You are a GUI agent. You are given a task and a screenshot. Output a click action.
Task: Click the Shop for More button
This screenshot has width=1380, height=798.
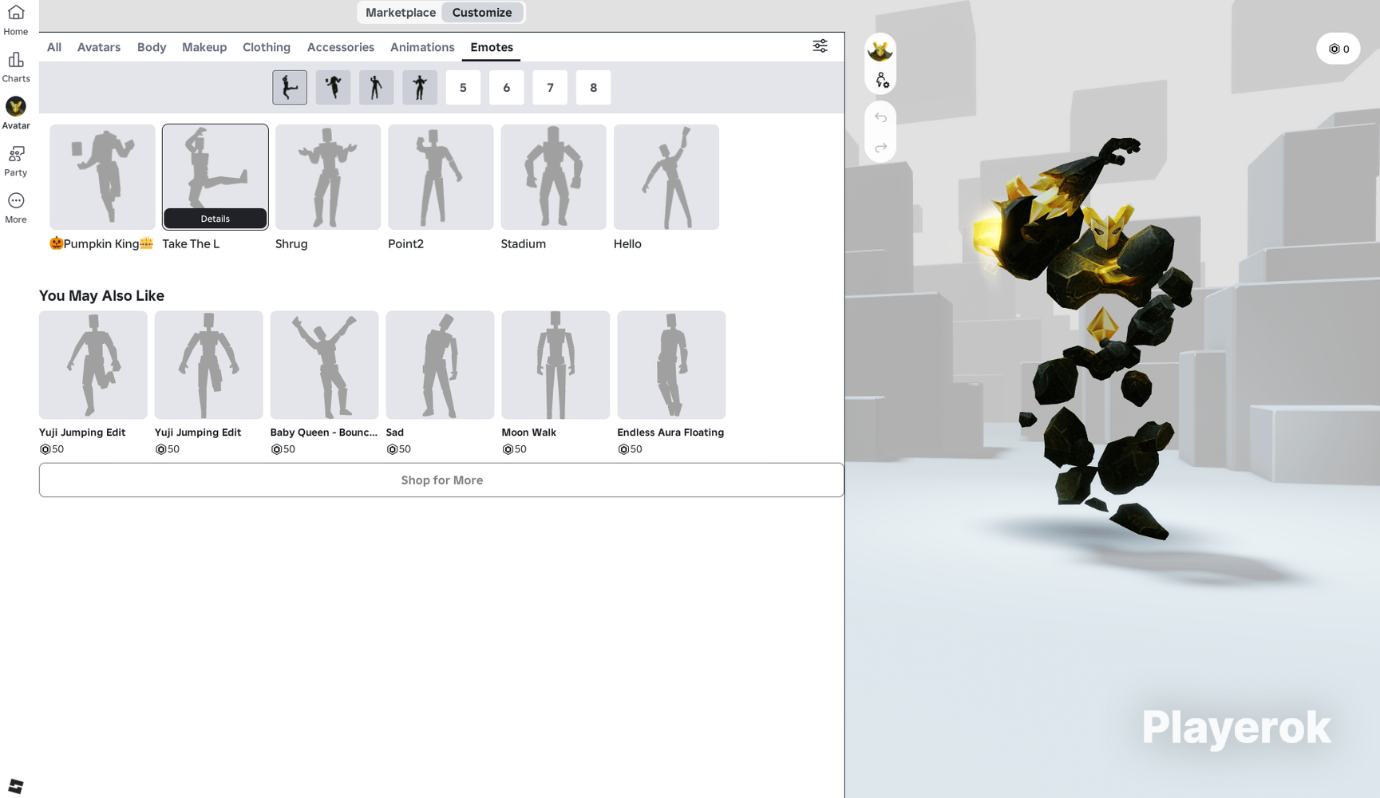[x=441, y=480]
